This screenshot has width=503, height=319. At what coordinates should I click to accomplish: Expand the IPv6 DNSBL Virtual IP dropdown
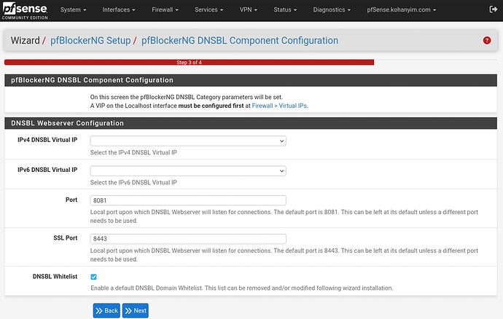coord(188,171)
